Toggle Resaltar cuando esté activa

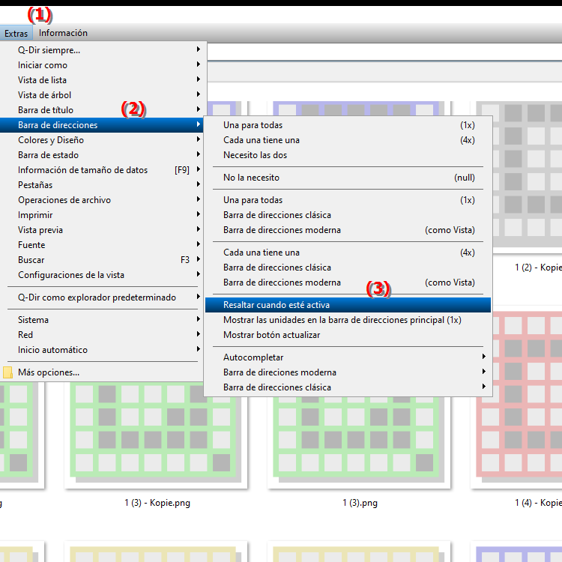coord(348,305)
